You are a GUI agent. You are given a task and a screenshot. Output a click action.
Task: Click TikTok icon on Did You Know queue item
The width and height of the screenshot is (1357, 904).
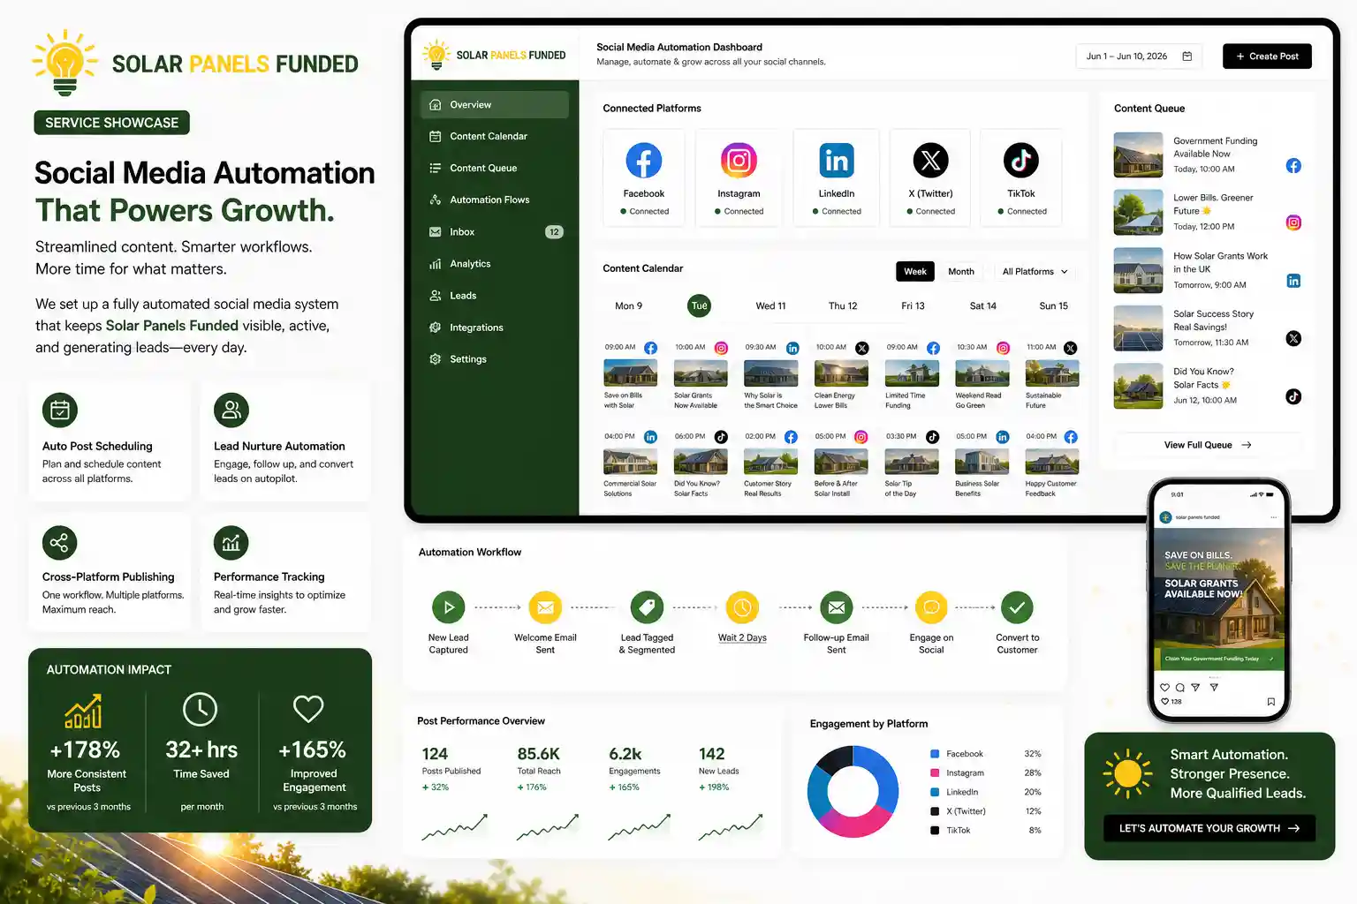pyautogui.click(x=1293, y=396)
